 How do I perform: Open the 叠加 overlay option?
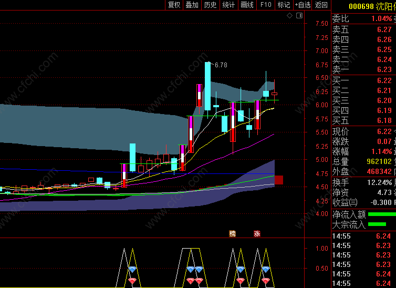[x=192, y=5]
